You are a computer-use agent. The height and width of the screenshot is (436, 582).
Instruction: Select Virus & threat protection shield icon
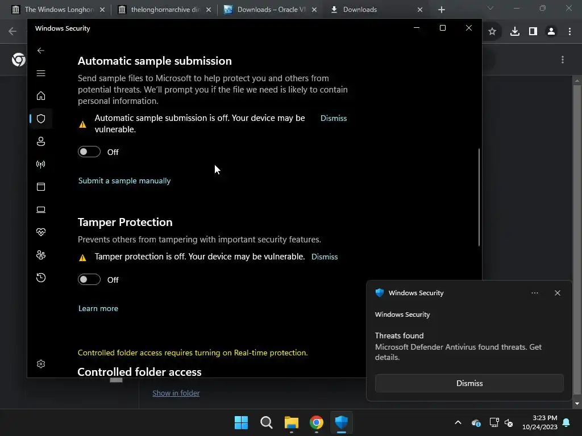click(41, 119)
